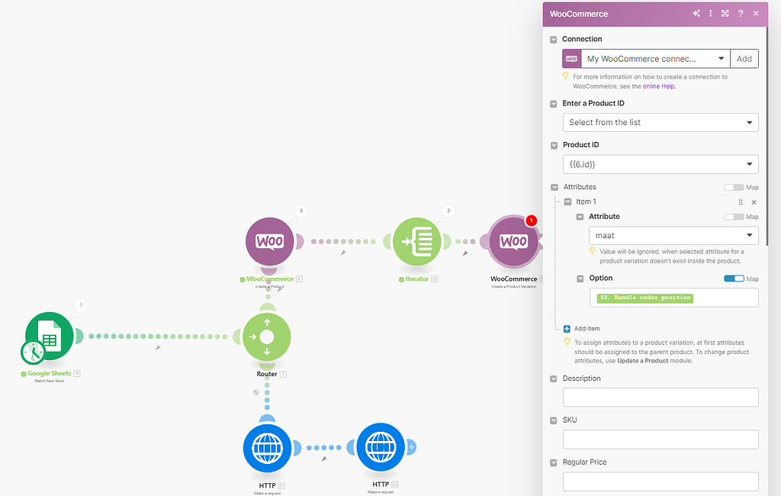Open the WooCommerce Create a Product module

coord(269,240)
